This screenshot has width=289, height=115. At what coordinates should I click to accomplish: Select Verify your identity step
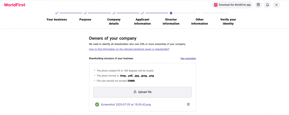[228, 21]
